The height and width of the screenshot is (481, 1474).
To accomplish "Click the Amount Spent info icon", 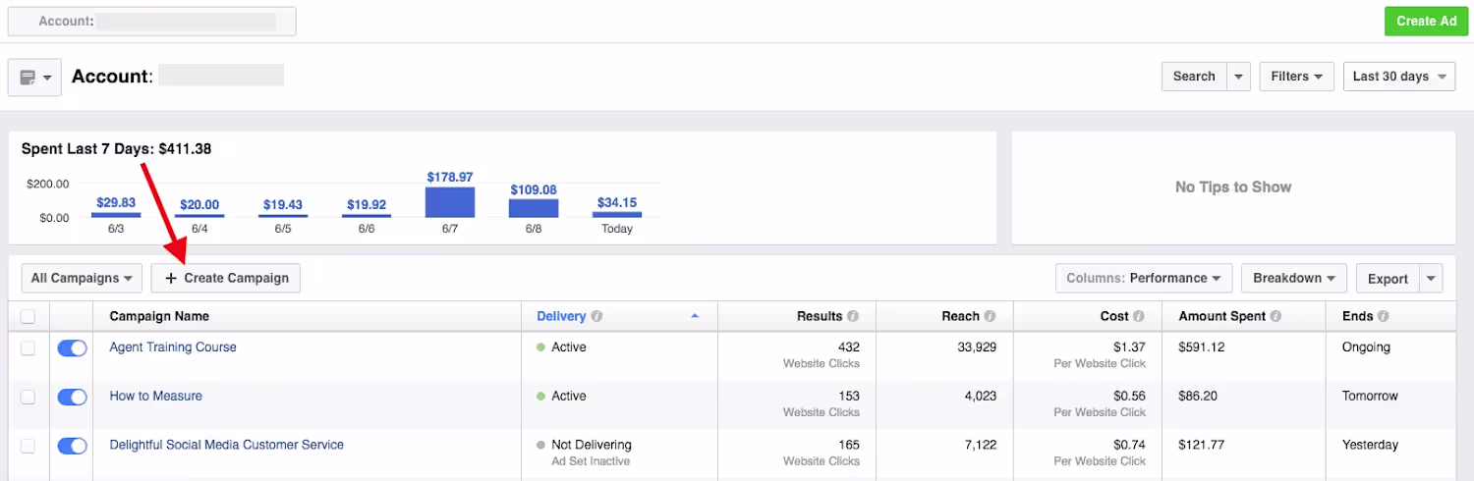I will pyautogui.click(x=1275, y=316).
